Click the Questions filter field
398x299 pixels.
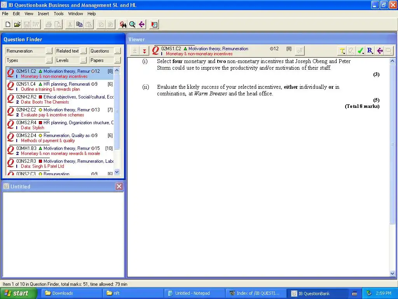pyautogui.click(x=101, y=51)
